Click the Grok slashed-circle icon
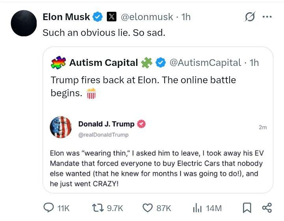The width and height of the screenshot is (284, 221). [250, 17]
